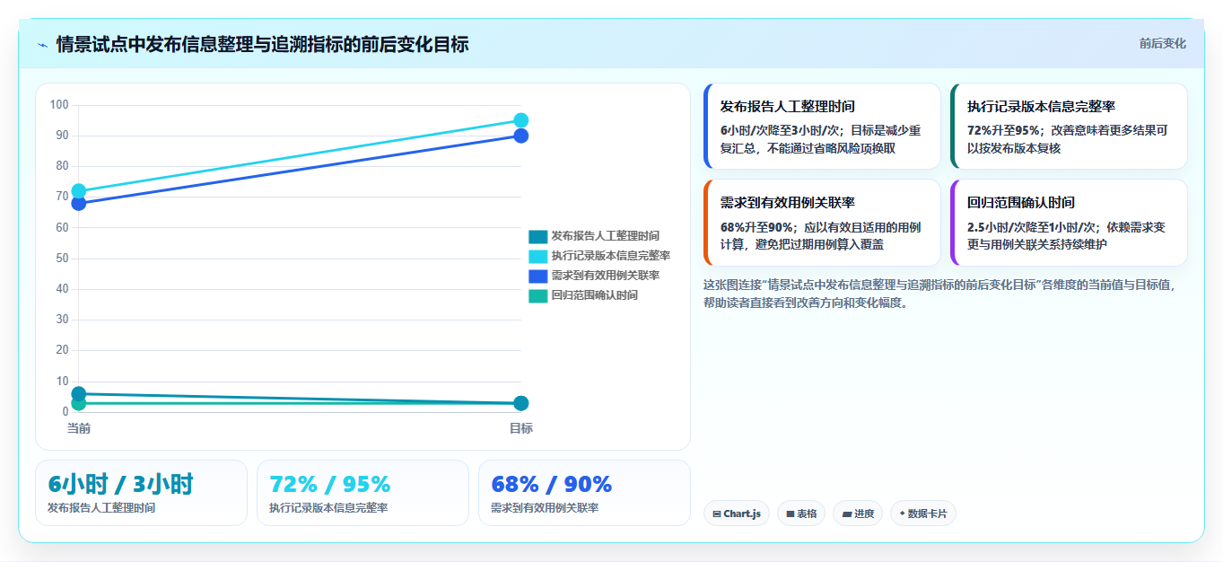Click the green current point at 2.5
This screenshot has width=1223, height=562.
click(x=79, y=405)
